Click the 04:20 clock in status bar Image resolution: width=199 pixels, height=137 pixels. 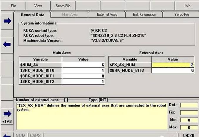[x=189, y=135]
